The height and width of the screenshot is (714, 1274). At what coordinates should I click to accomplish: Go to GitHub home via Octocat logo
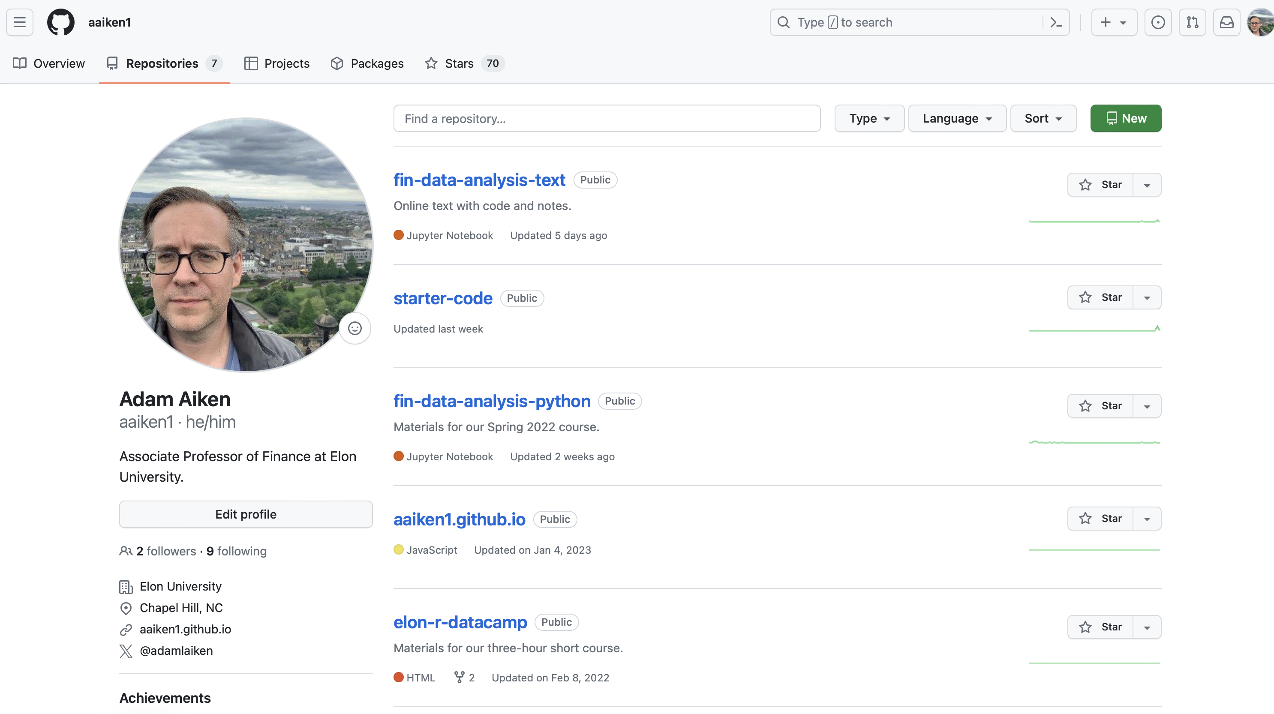[61, 22]
